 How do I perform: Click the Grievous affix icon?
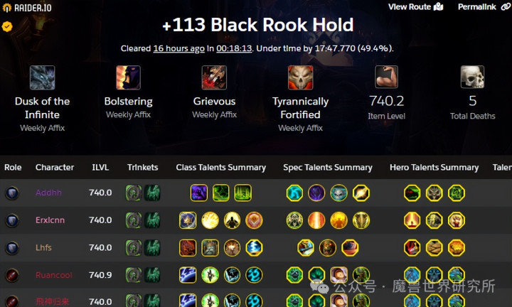click(x=214, y=77)
